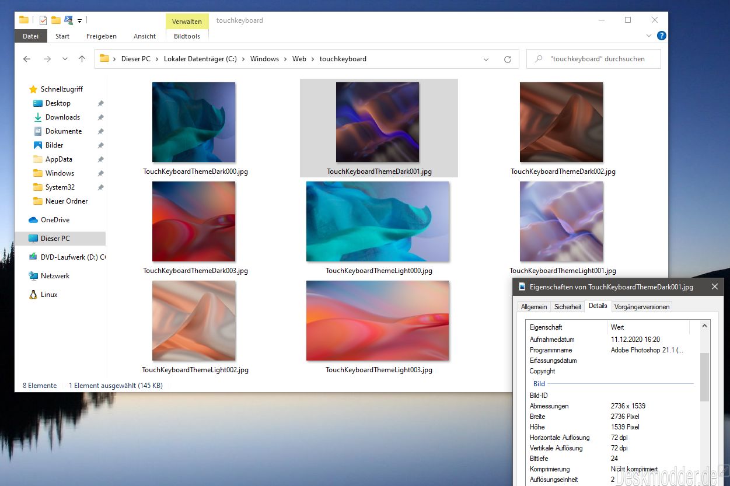Select Schnellzugriff in the navigation pane
This screenshot has height=486, width=730.
tap(62, 89)
